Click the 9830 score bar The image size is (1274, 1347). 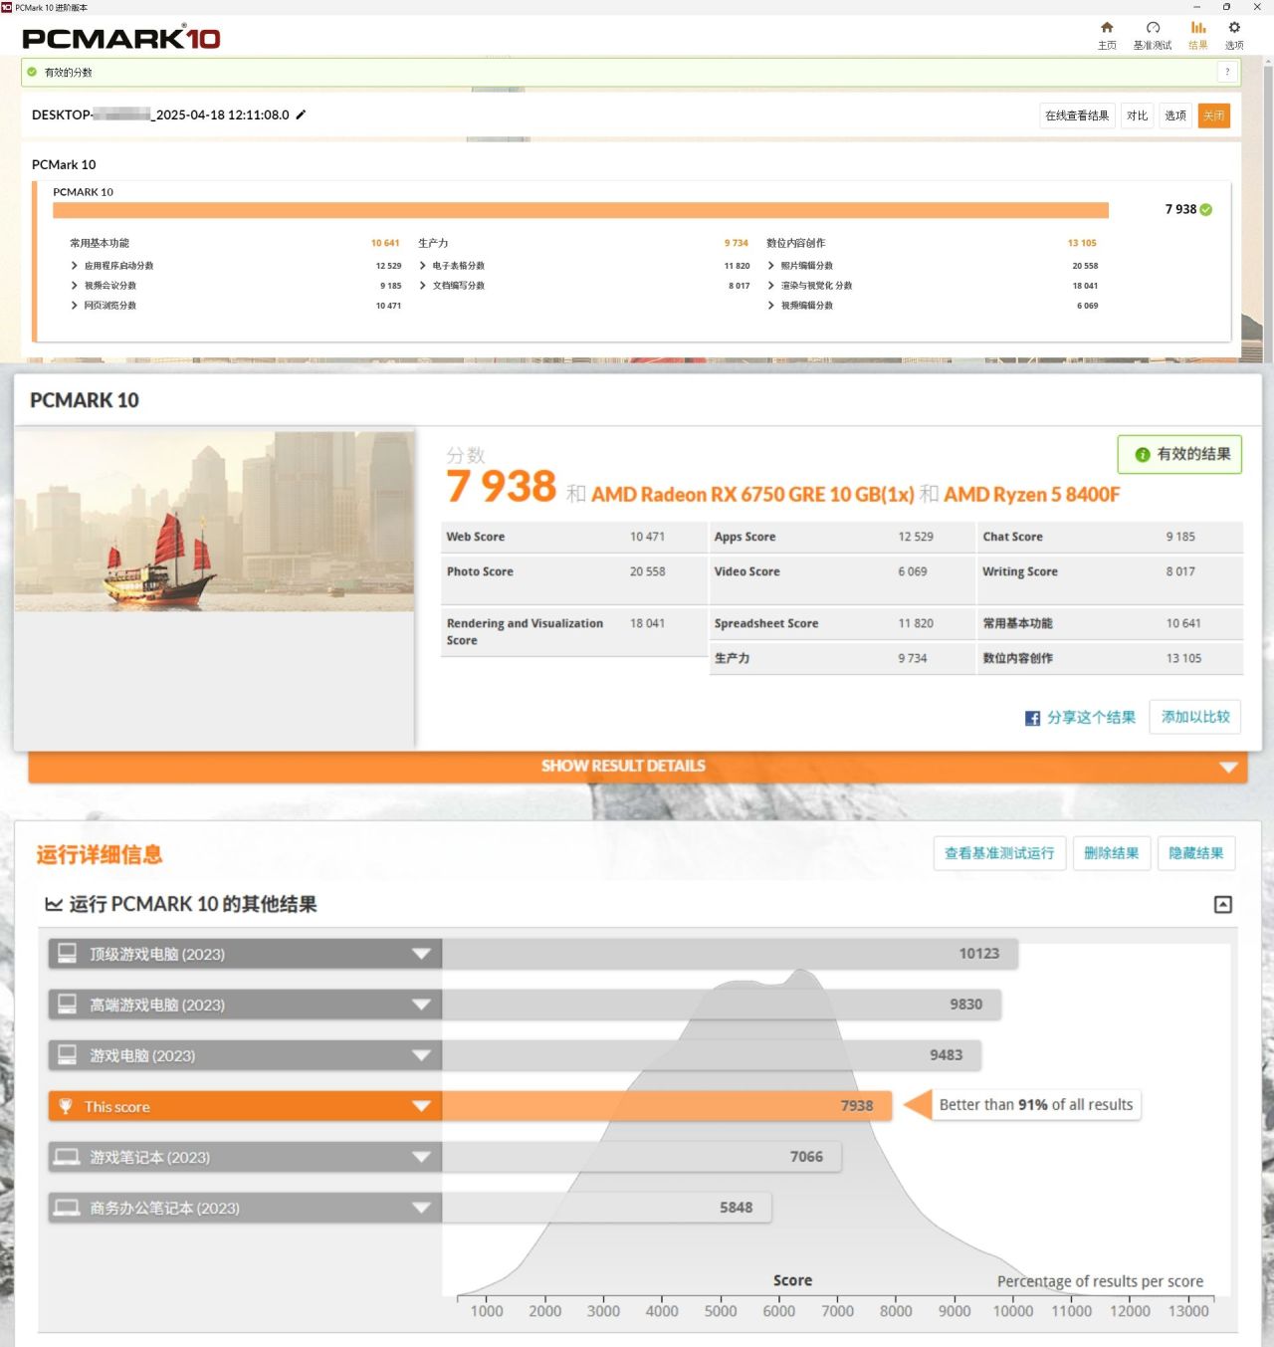pos(722,1005)
